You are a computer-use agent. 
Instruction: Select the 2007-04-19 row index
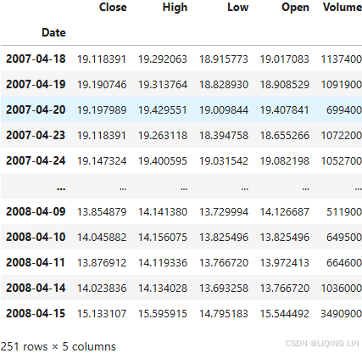coord(36,84)
